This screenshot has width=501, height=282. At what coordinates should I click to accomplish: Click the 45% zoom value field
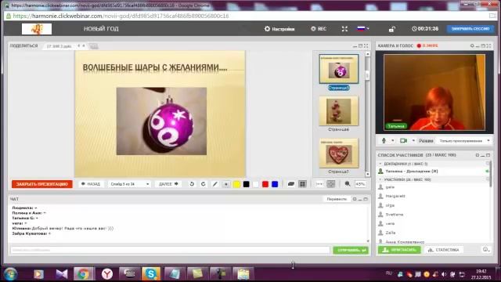pos(360,184)
